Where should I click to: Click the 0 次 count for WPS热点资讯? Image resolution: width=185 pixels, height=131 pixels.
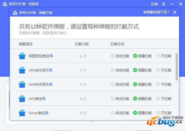click(x=83, y=84)
